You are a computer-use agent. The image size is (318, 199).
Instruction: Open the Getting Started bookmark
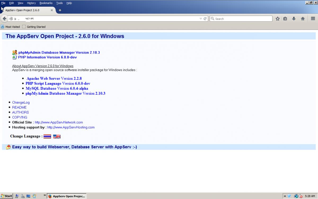click(x=34, y=27)
